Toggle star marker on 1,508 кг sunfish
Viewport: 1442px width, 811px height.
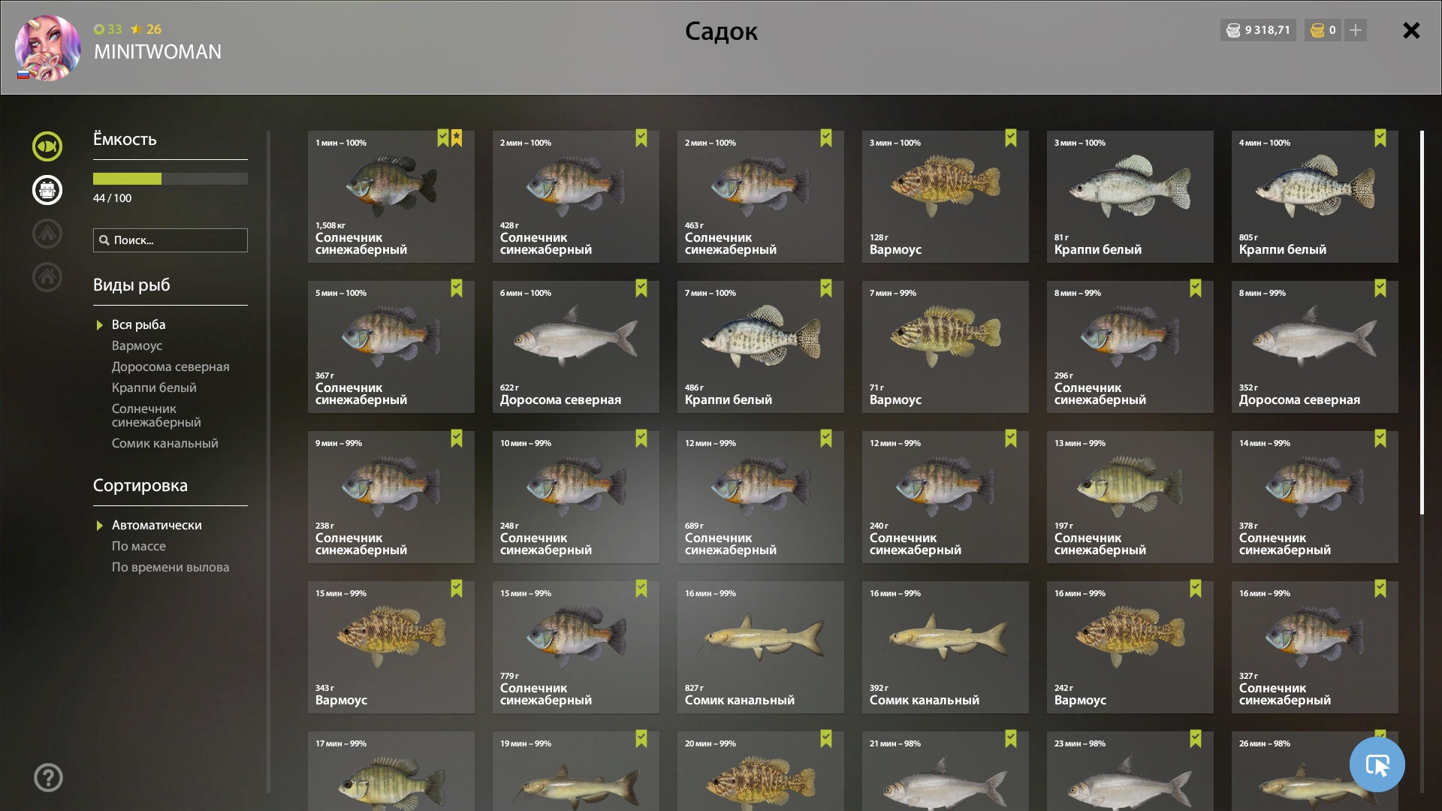point(457,138)
